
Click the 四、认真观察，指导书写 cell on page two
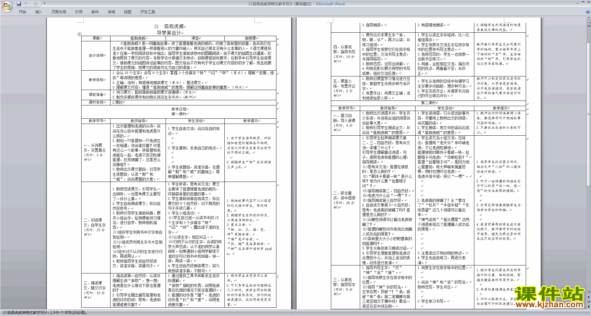click(345, 54)
